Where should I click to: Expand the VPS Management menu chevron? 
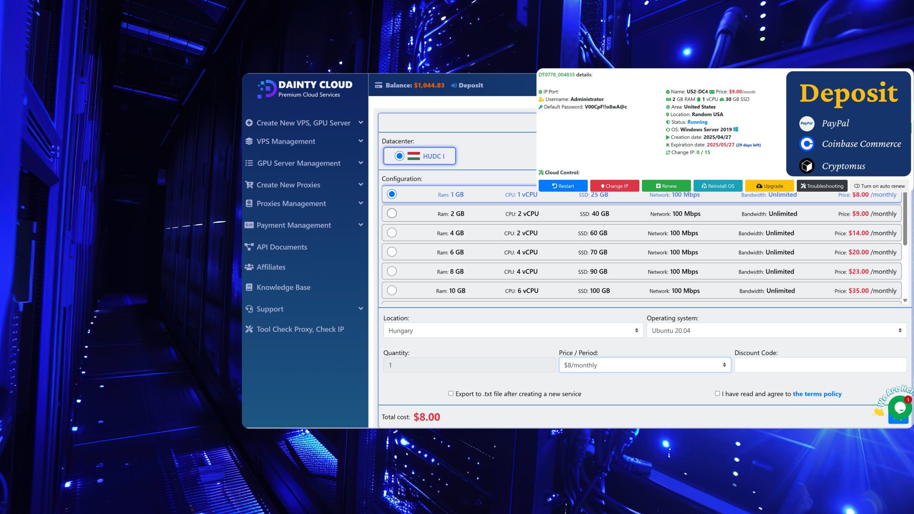(x=361, y=141)
